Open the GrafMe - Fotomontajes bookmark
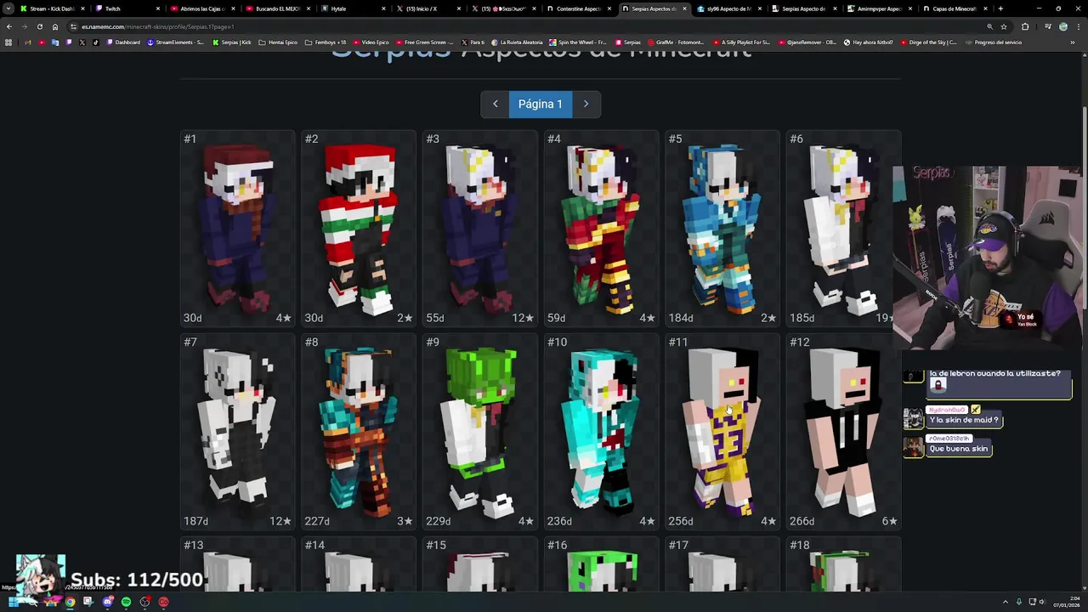This screenshot has width=1088, height=612. pyautogui.click(x=676, y=42)
